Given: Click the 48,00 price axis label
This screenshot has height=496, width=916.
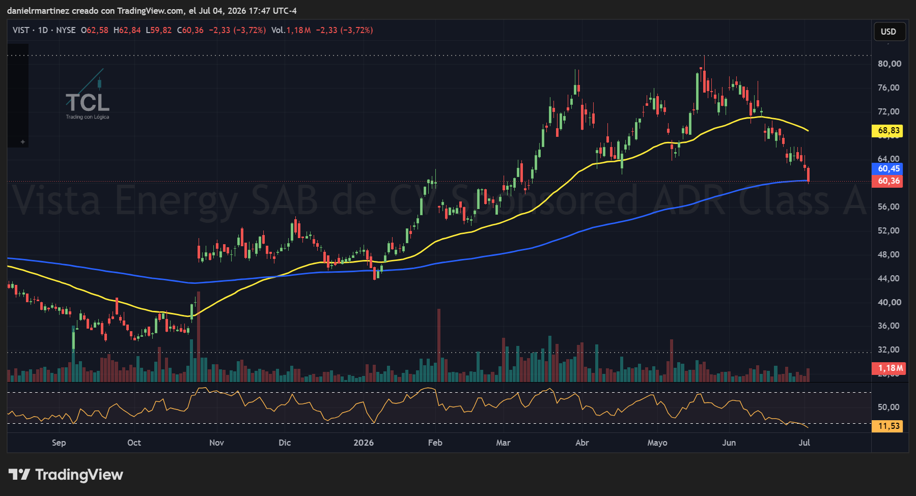Looking at the screenshot, I should coord(889,254).
